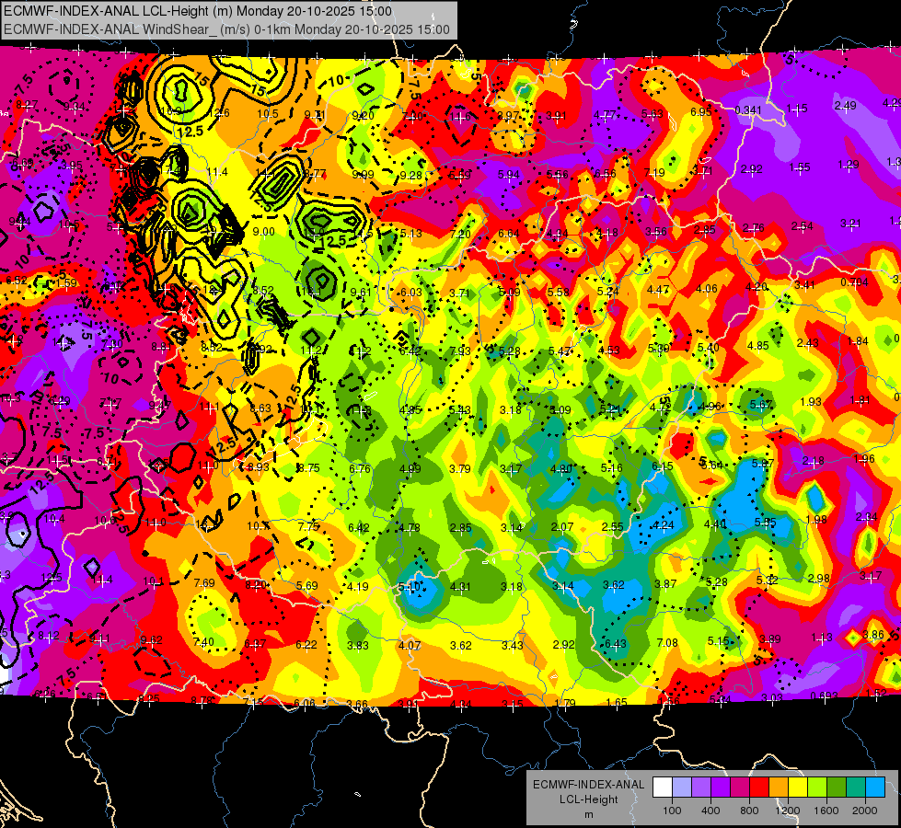Click the grid value 6.15
Viewport: 901px width, 828px height.
662,466
